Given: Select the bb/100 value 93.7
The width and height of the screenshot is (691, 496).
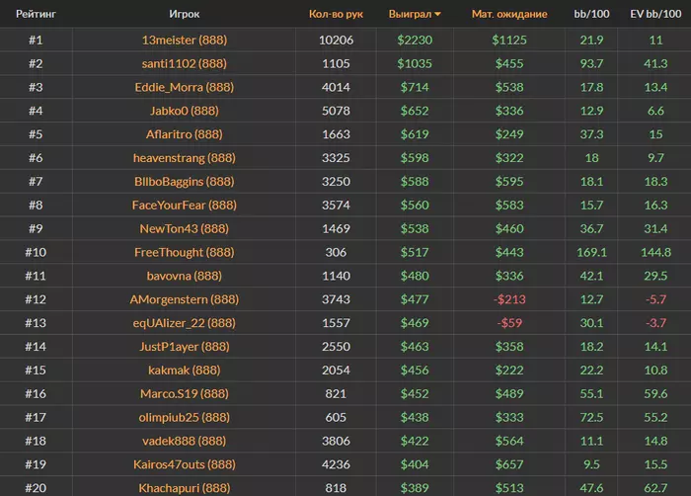Looking at the screenshot, I should coord(591,63).
